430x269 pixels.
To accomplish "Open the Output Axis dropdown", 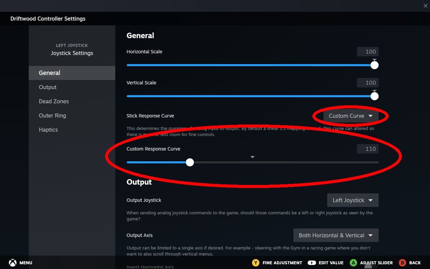I will pyautogui.click(x=336, y=235).
